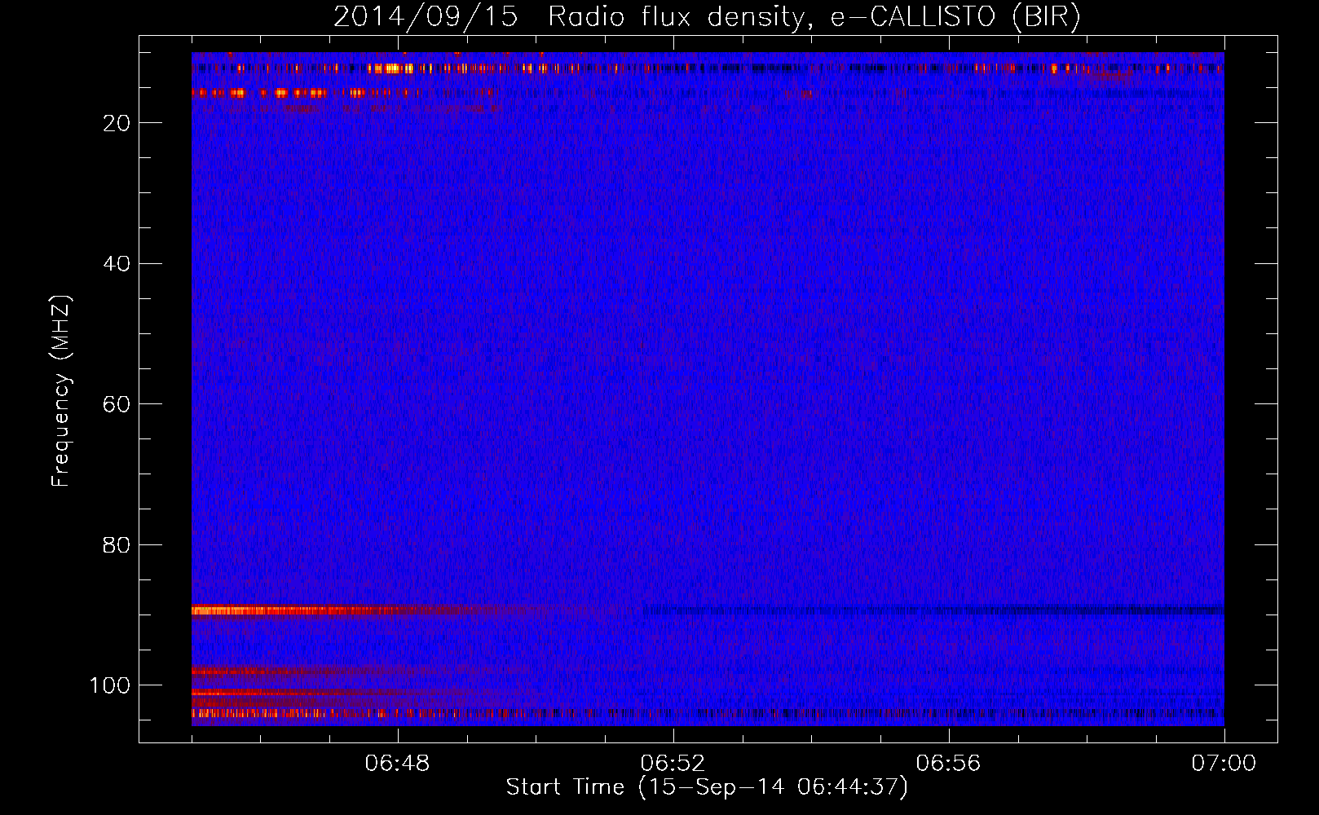Click the '07:00' time tick label
The height and width of the screenshot is (815, 1319).
[x=1224, y=764]
